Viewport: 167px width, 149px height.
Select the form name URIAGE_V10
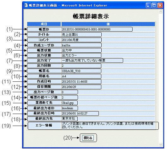[71, 71]
